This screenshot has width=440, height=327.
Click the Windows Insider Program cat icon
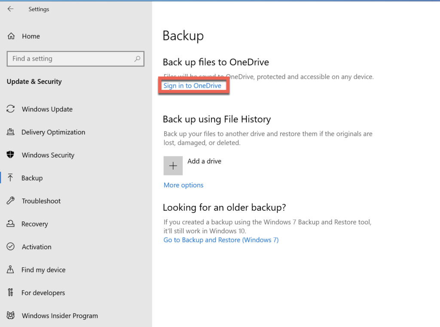click(x=11, y=315)
